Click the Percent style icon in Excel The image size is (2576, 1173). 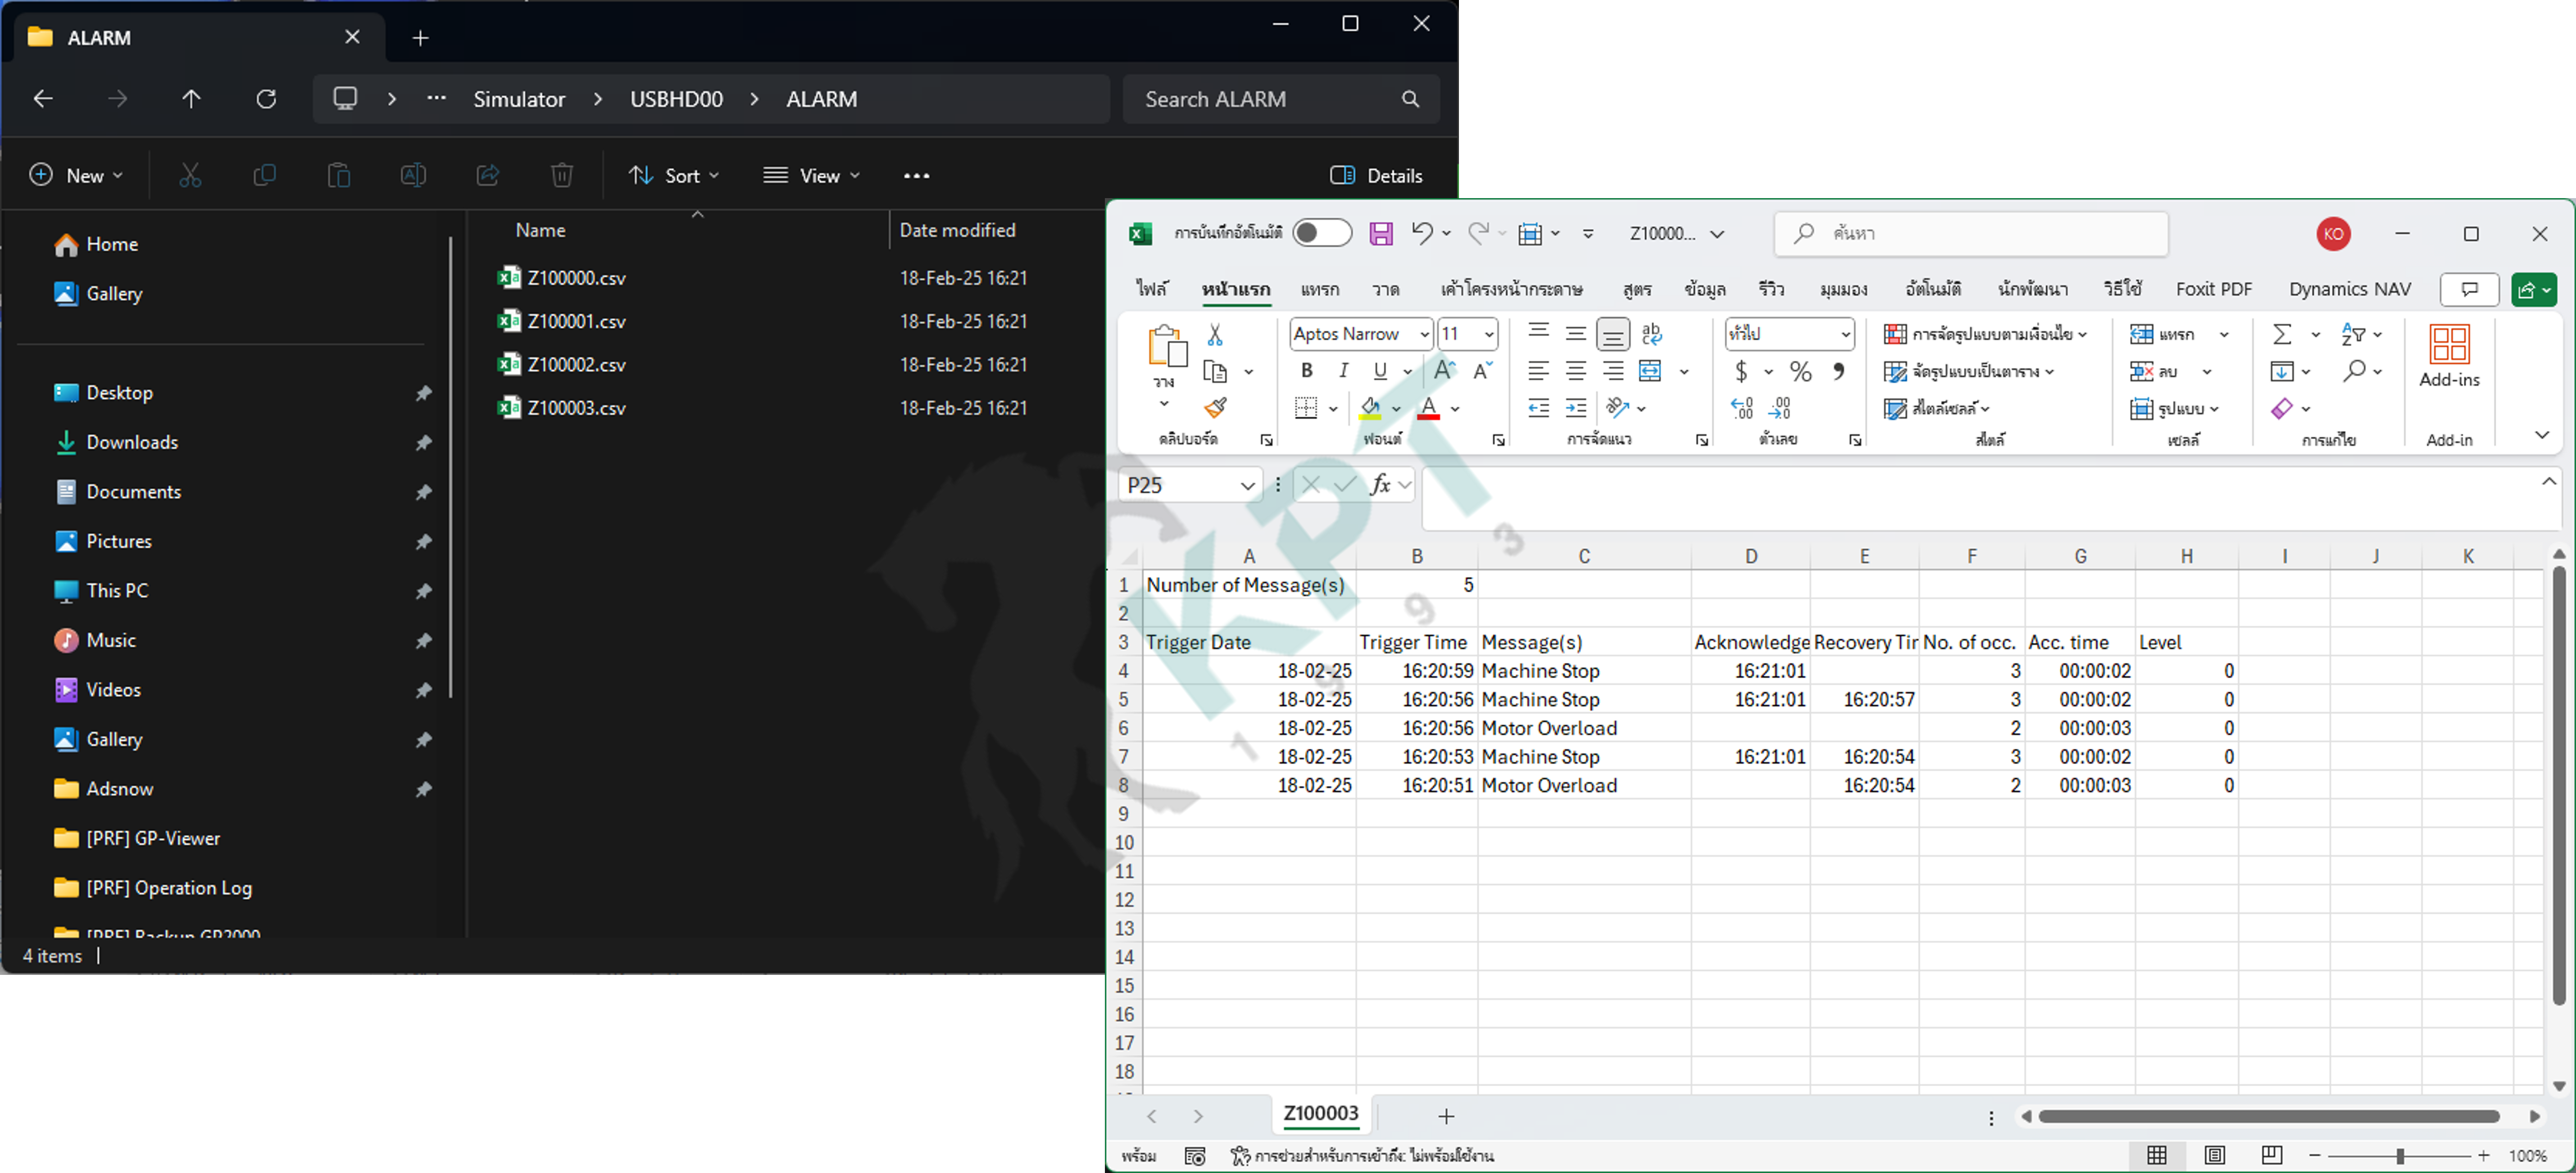1801,371
